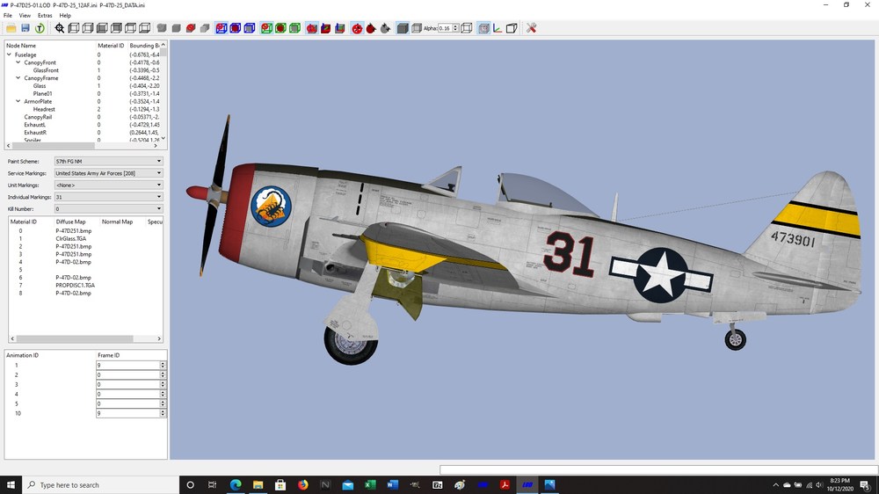Open the Kill Number dropdown

(x=109, y=208)
